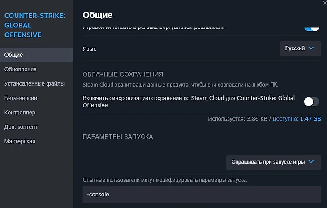
Task: Open the Русский language dropdown
Action: (300, 48)
